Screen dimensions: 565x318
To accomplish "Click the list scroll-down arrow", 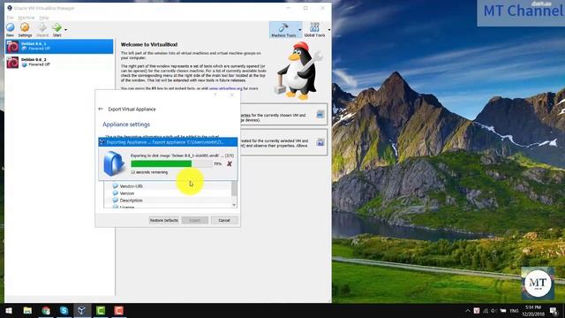I will (x=234, y=205).
